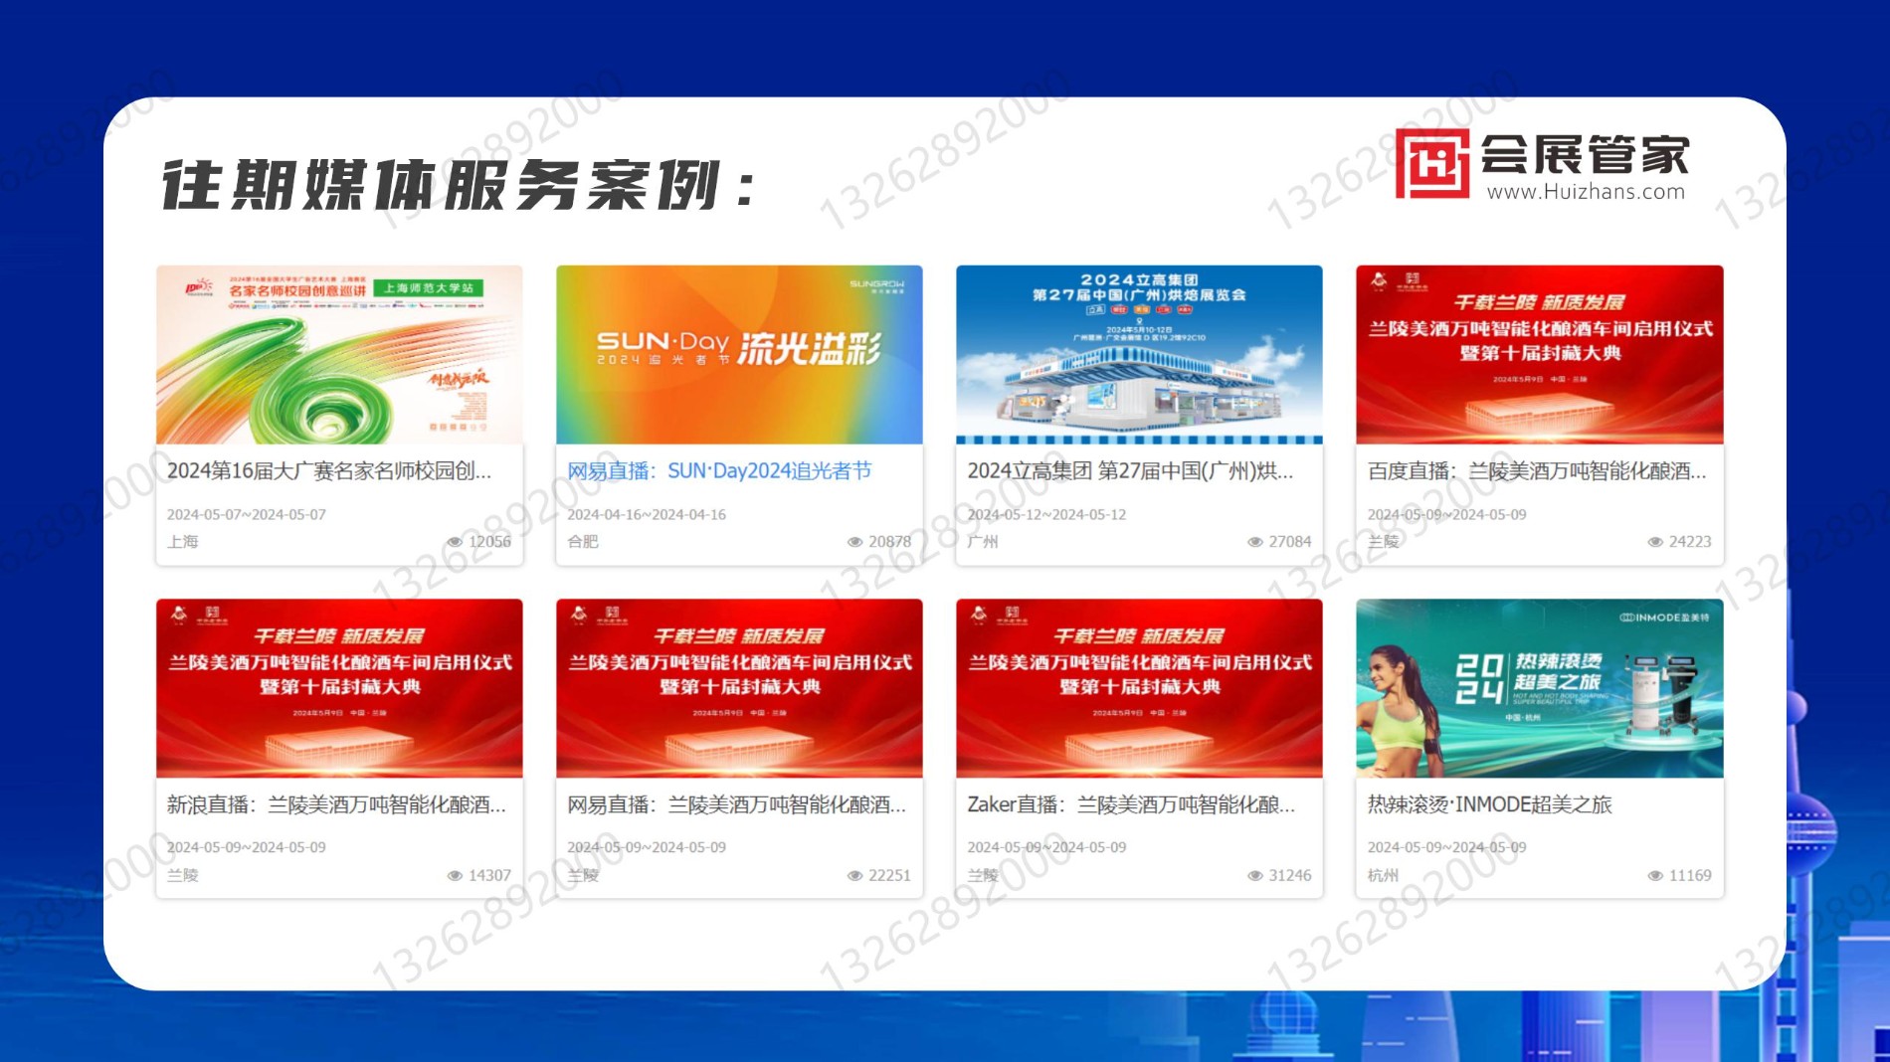1890x1062 pixels.
Task: Click the eye icon beside 31246 views
Action: click(x=1255, y=876)
